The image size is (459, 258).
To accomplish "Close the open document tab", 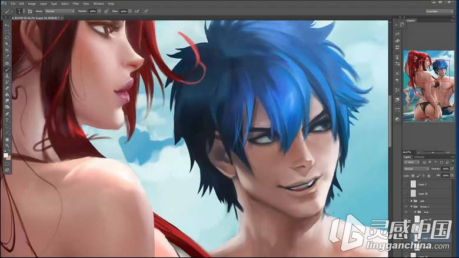I will [62, 18].
